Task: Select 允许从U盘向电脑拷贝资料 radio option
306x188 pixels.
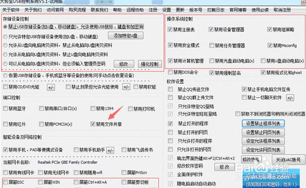Action: click(5, 45)
